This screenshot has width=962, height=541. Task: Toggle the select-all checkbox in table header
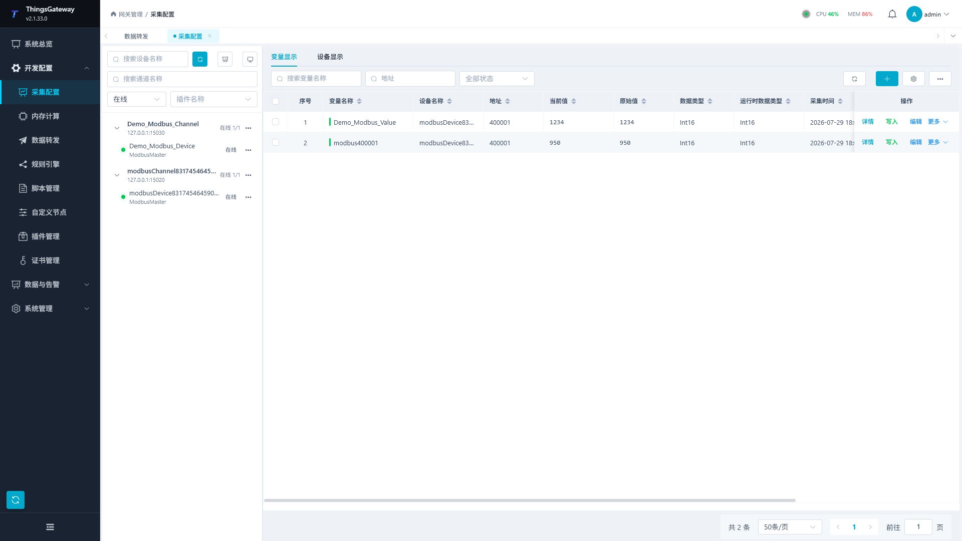click(x=276, y=101)
